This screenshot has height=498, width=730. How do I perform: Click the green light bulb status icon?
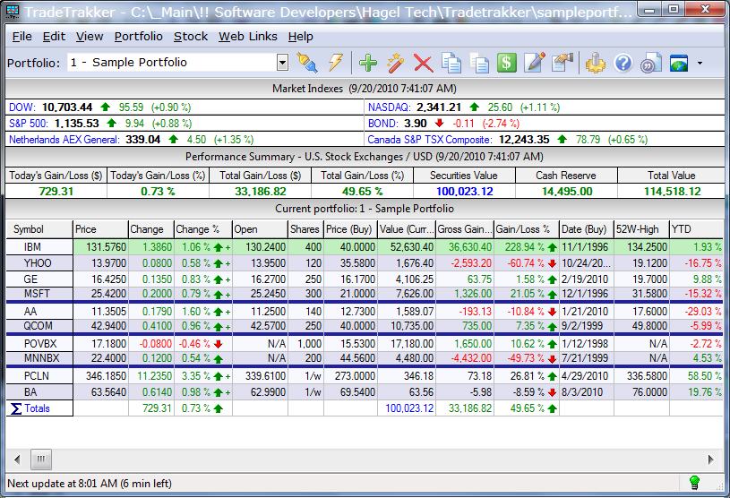click(x=693, y=482)
